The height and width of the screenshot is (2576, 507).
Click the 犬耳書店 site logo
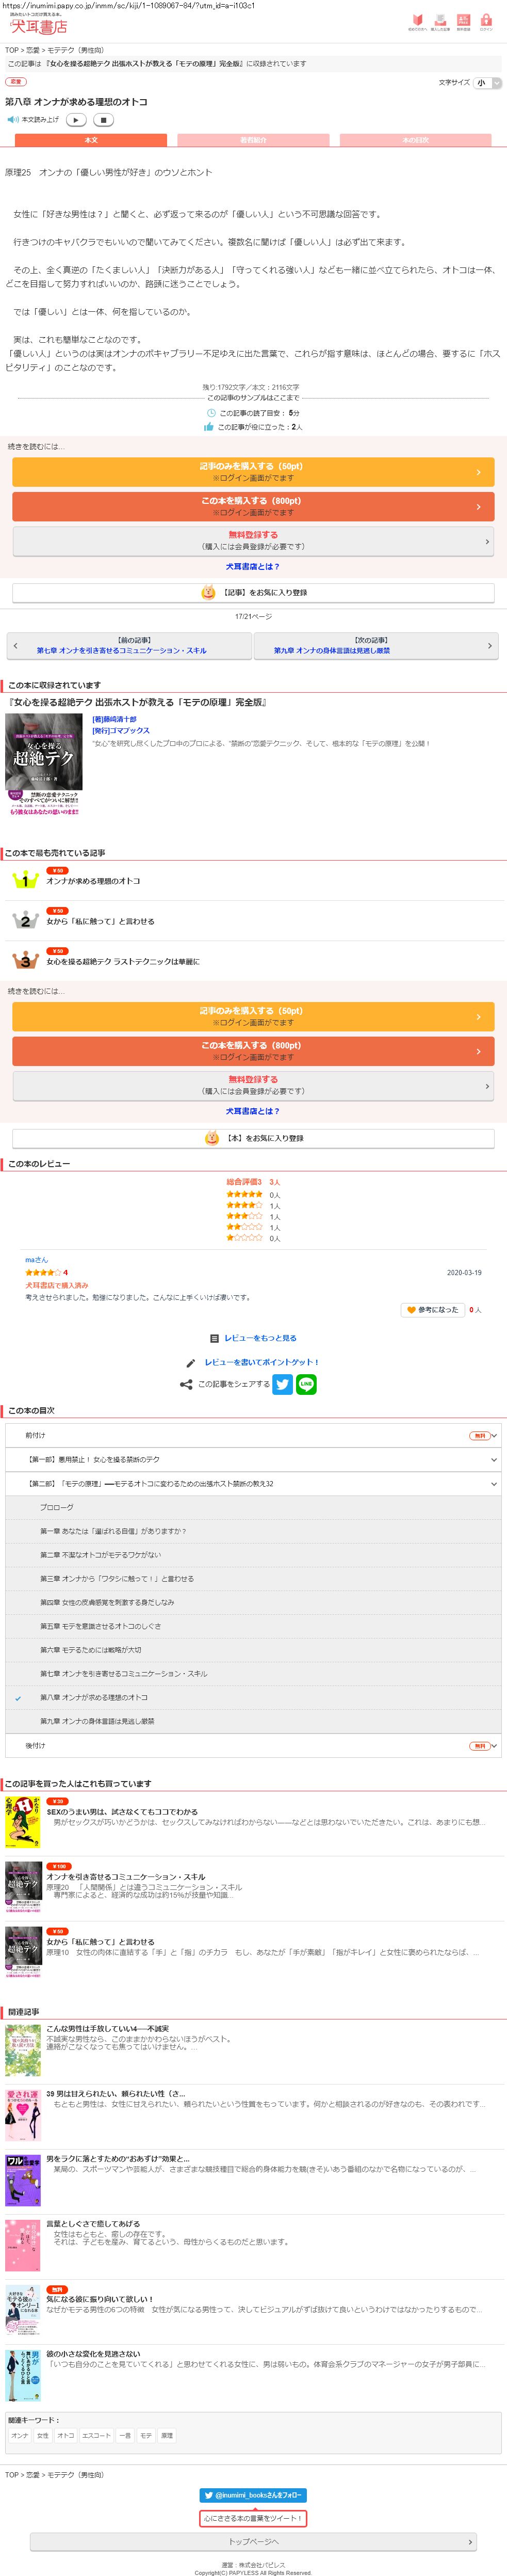pos(39,25)
